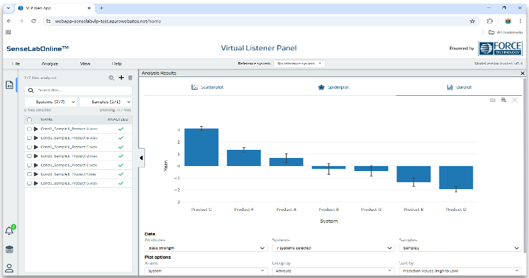The height and width of the screenshot is (278, 529).
Task: Check the box for Product A.wav
Action: pos(29,129)
